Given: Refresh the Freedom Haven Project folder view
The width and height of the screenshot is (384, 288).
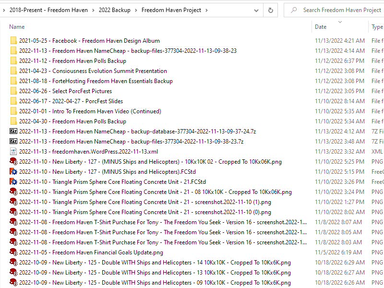Looking at the screenshot, I should pyautogui.click(x=271, y=10).
